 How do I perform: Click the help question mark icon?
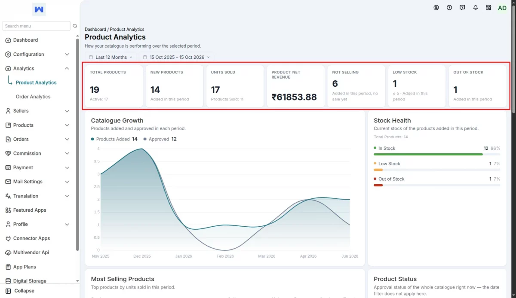(x=449, y=8)
